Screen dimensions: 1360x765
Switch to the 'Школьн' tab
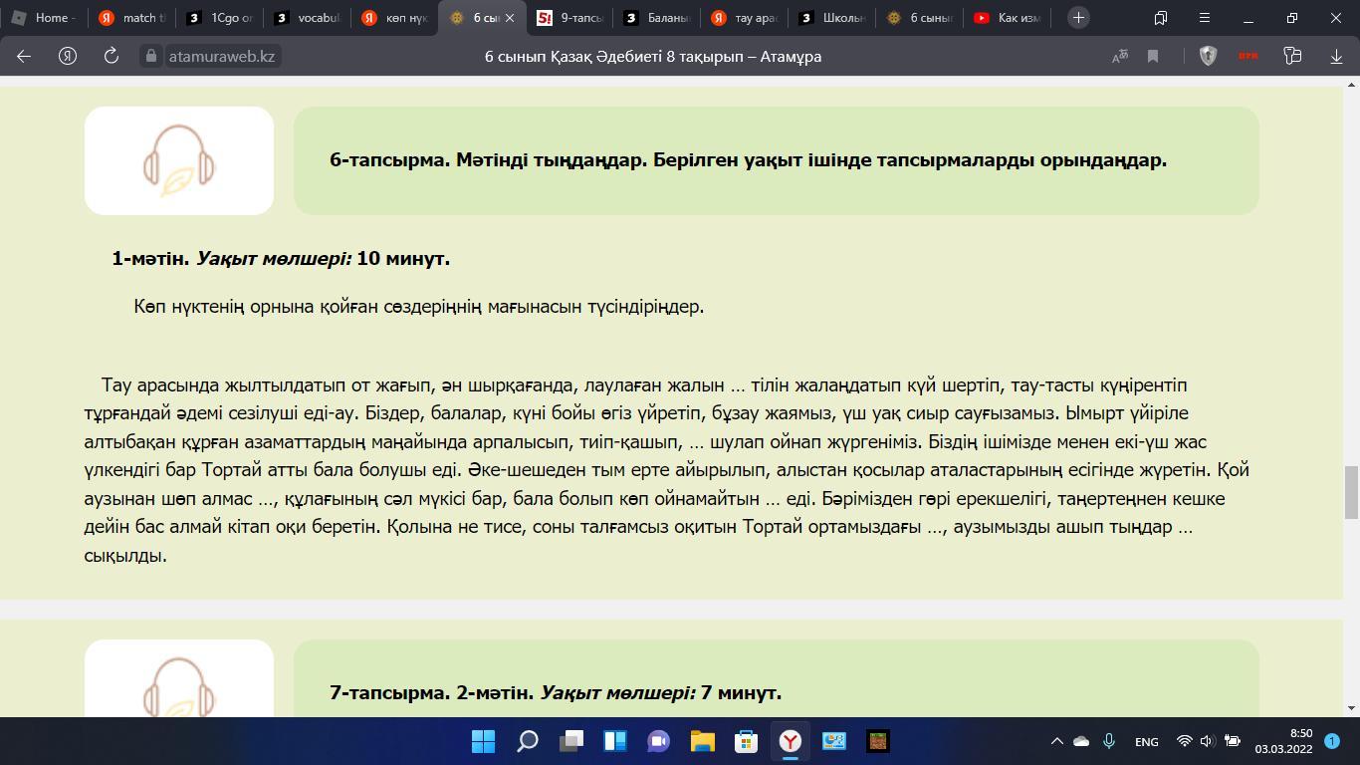click(x=832, y=18)
